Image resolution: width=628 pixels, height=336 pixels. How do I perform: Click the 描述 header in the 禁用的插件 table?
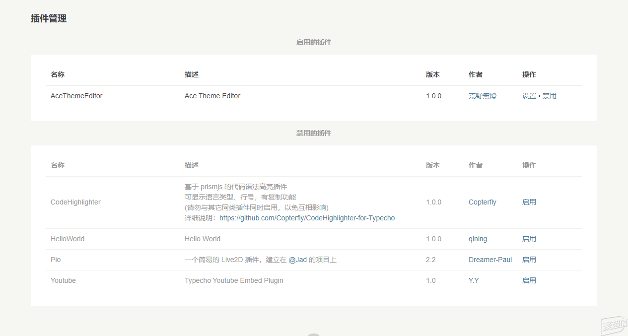pos(192,165)
